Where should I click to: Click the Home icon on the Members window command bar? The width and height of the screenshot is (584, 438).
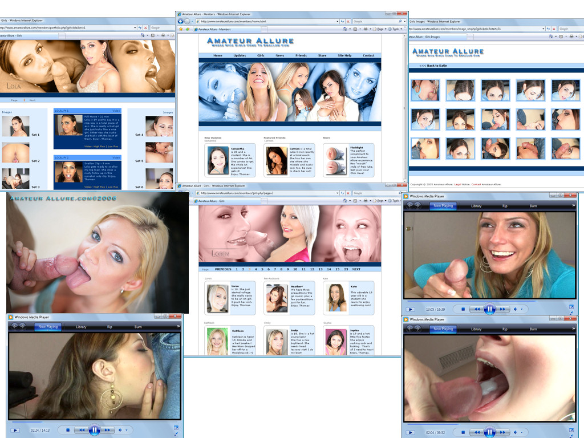click(x=345, y=29)
